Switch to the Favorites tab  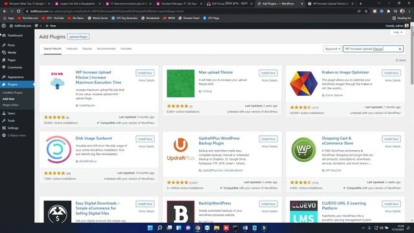(126, 49)
